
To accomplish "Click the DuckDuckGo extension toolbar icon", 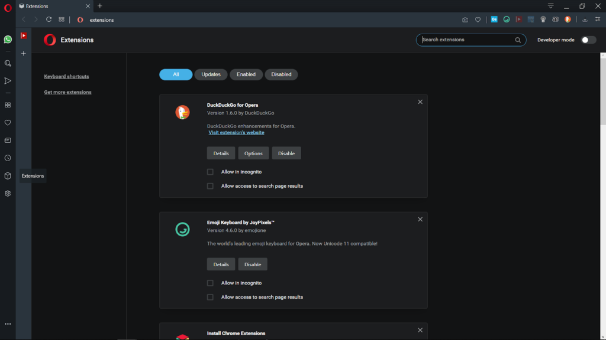I will [568, 19].
